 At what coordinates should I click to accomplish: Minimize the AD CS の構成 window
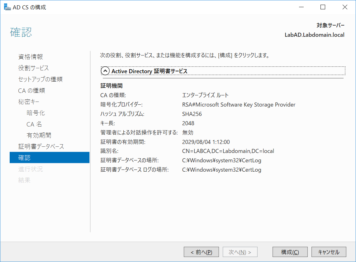[301, 7]
